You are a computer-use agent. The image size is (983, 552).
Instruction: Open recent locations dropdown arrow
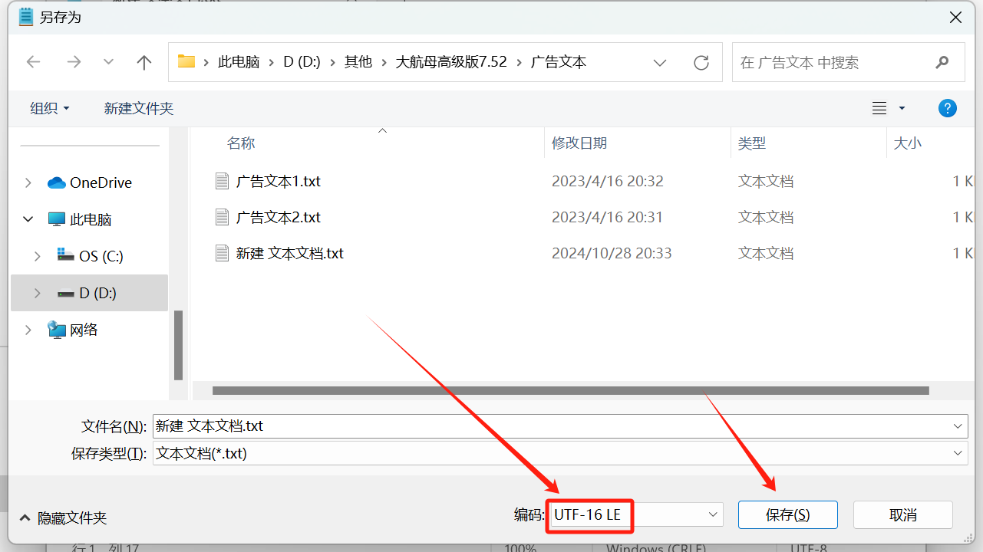(108, 63)
